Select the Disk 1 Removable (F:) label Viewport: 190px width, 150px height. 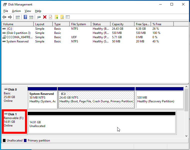pyautogui.click(x=14, y=122)
